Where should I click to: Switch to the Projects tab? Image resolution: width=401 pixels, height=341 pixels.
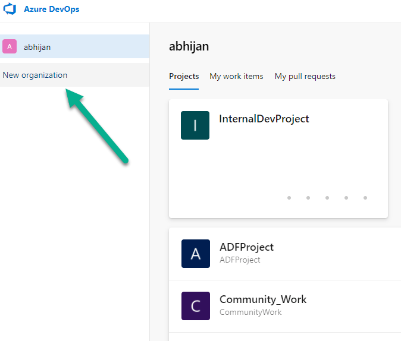(184, 76)
